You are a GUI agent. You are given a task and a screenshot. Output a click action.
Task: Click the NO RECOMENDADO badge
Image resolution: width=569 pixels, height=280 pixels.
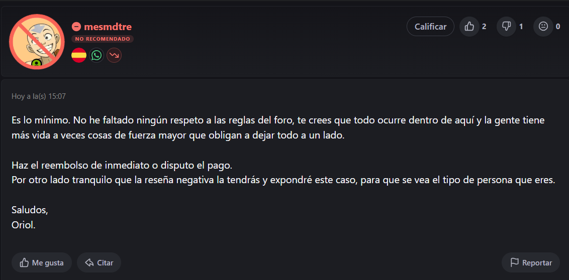(x=103, y=39)
